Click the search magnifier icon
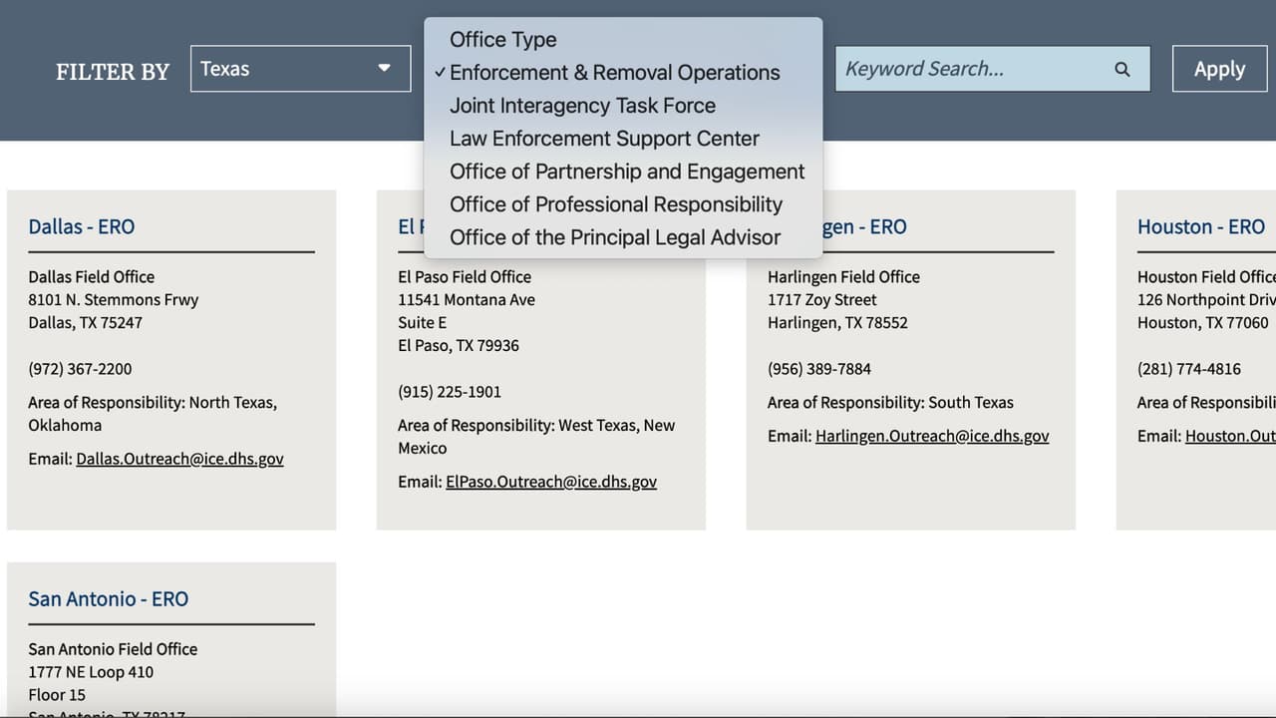The width and height of the screenshot is (1276, 718). pyautogui.click(x=1122, y=69)
